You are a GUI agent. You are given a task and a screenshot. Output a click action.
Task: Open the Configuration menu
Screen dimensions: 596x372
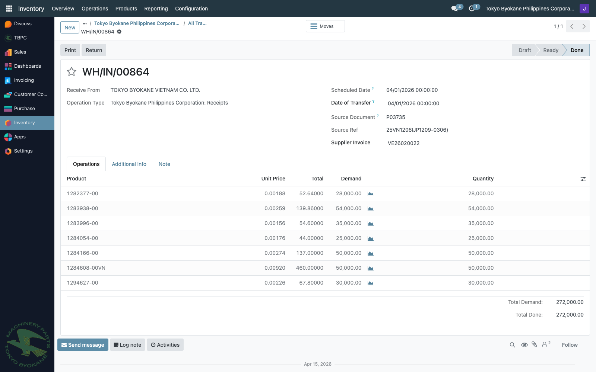pos(191,9)
